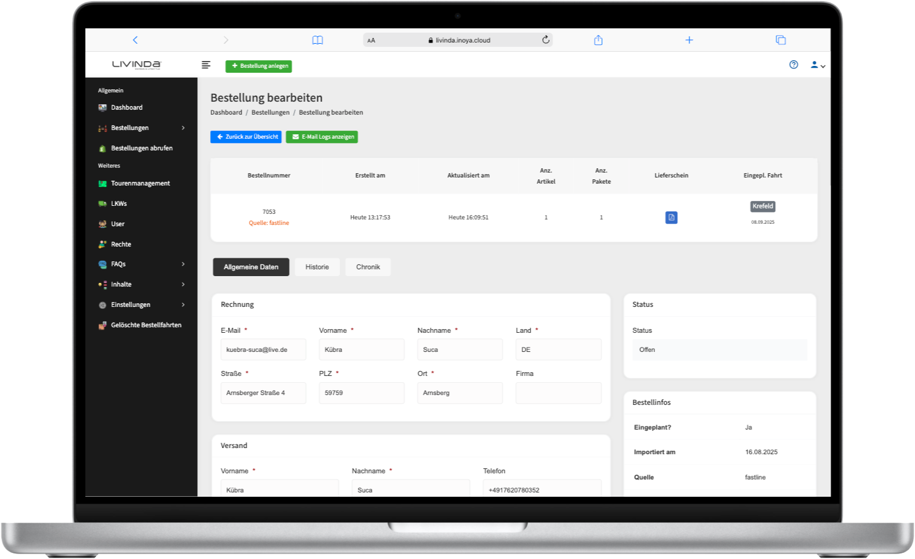This screenshot has height=559, width=915.
Task: Click the Einstellungen gear icon
Action: tap(102, 305)
